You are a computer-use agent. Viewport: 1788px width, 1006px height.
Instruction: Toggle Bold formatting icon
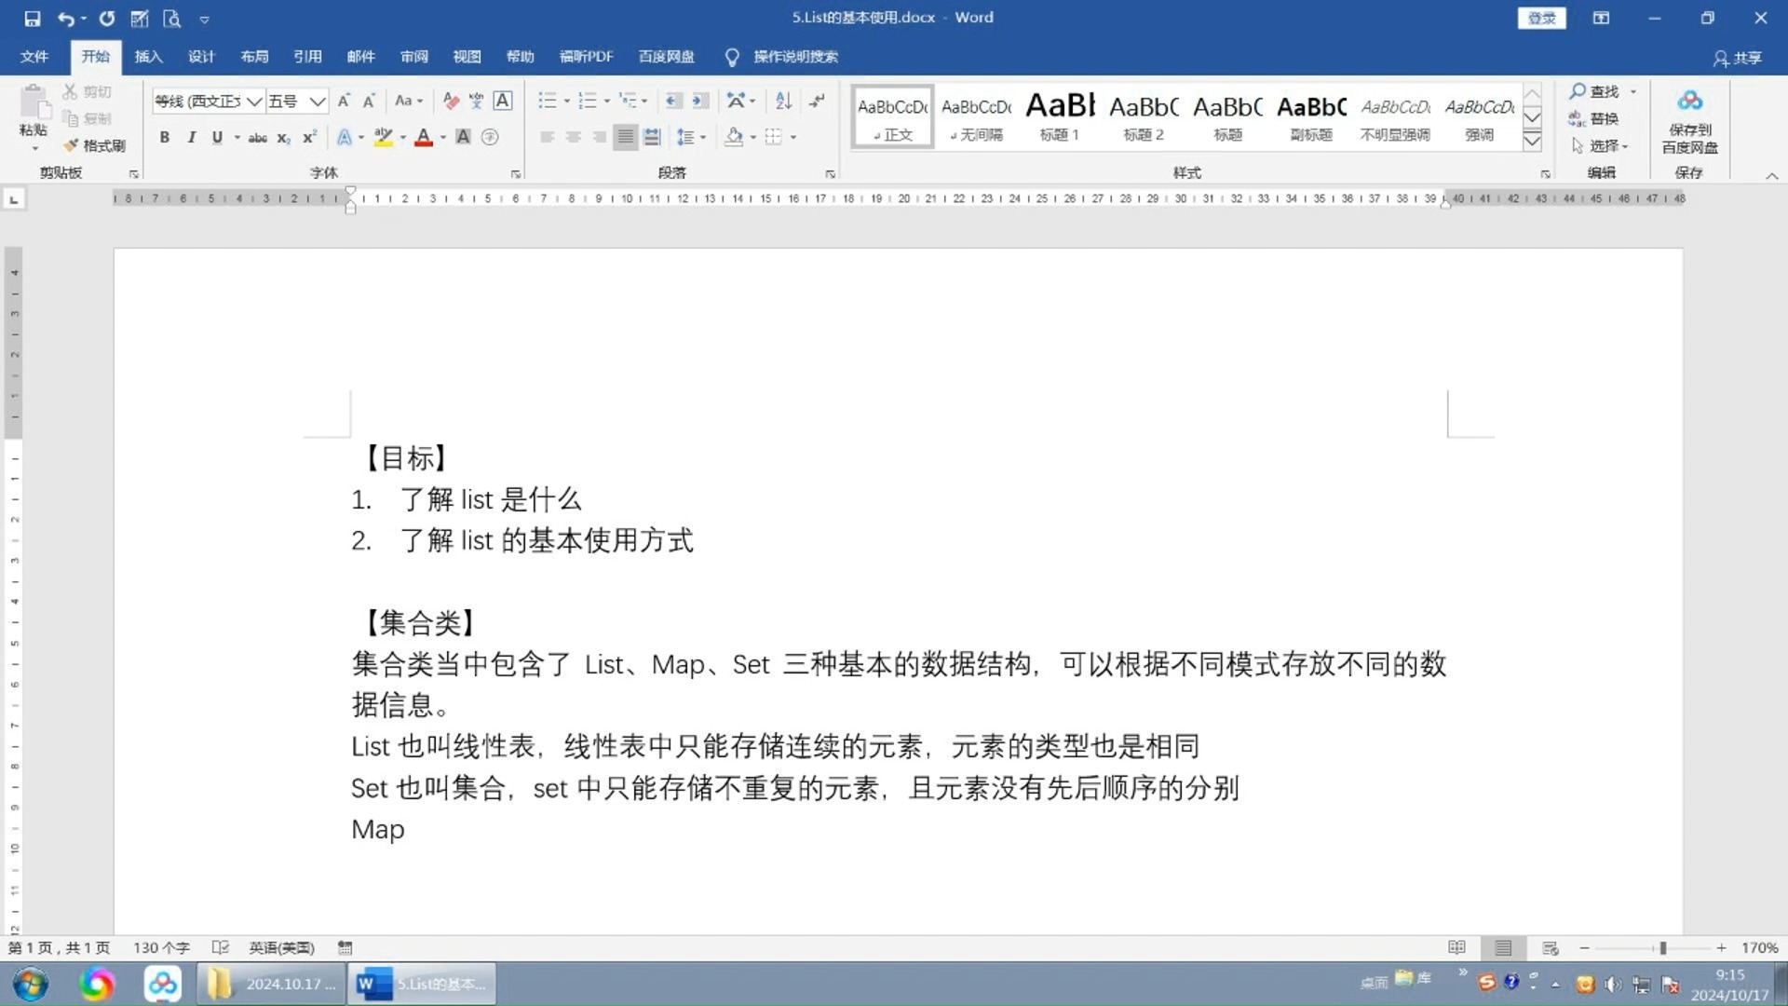coord(165,136)
